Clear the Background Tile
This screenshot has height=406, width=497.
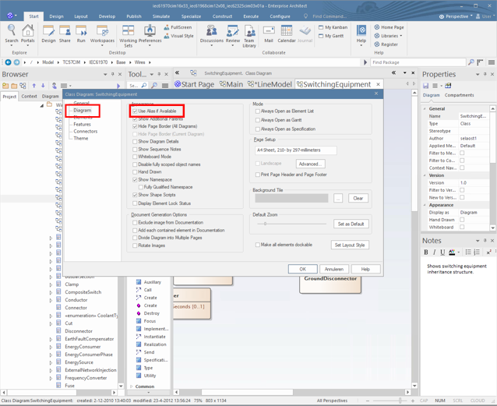click(x=358, y=198)
